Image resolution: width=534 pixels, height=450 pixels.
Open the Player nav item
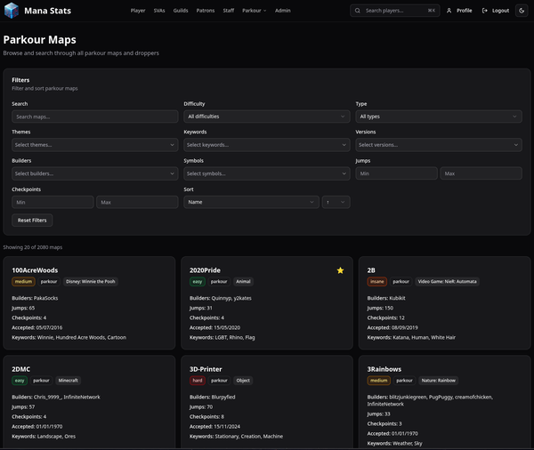(x=138, y=11)
